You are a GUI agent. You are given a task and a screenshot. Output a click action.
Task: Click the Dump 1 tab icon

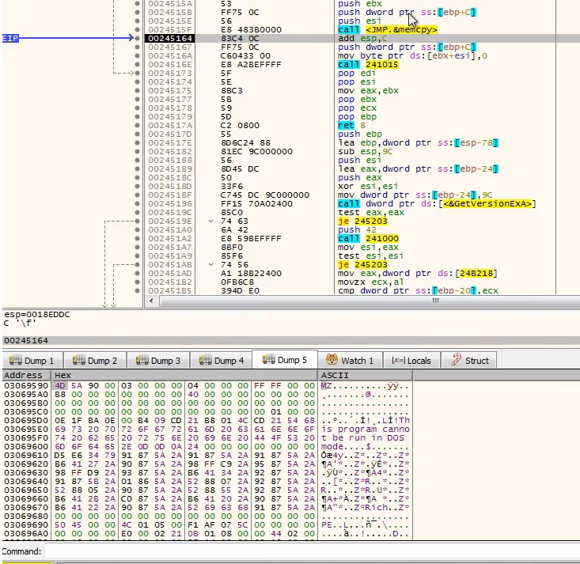click(15, 361)
